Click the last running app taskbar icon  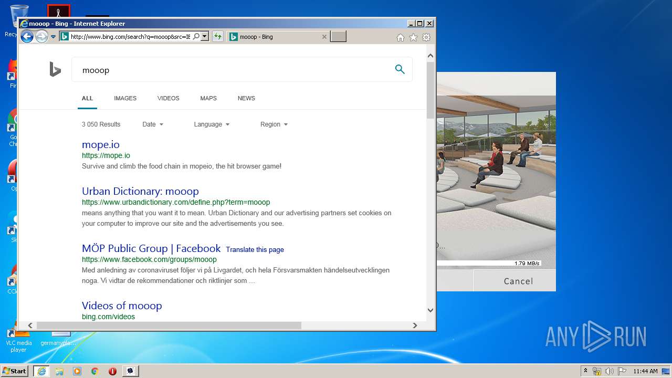coord(130,371)
